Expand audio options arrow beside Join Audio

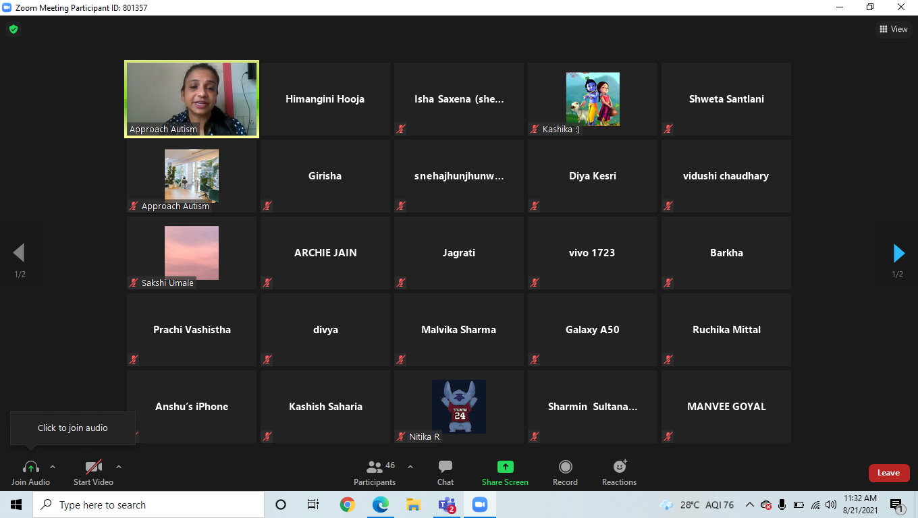click(53, 467)
